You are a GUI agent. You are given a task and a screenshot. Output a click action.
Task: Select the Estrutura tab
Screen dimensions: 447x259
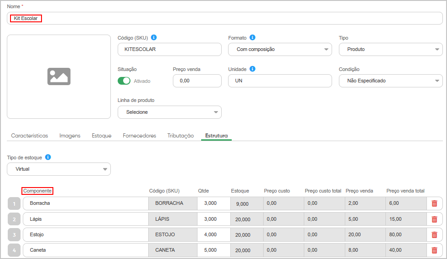[x=216, y=136]
